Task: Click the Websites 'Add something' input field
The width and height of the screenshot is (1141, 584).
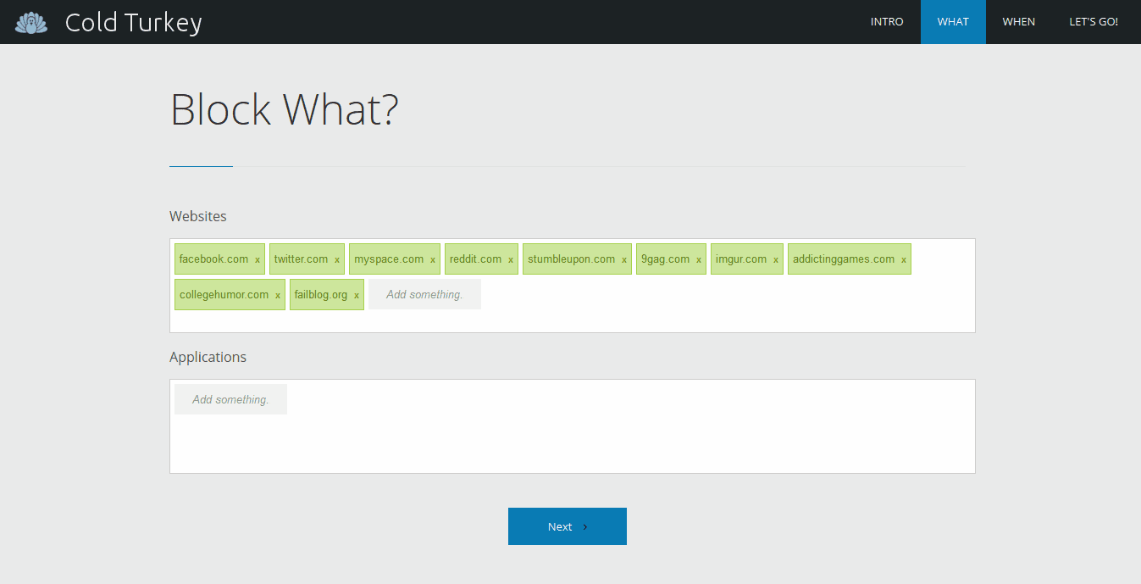Action: [x=424, y=295]
